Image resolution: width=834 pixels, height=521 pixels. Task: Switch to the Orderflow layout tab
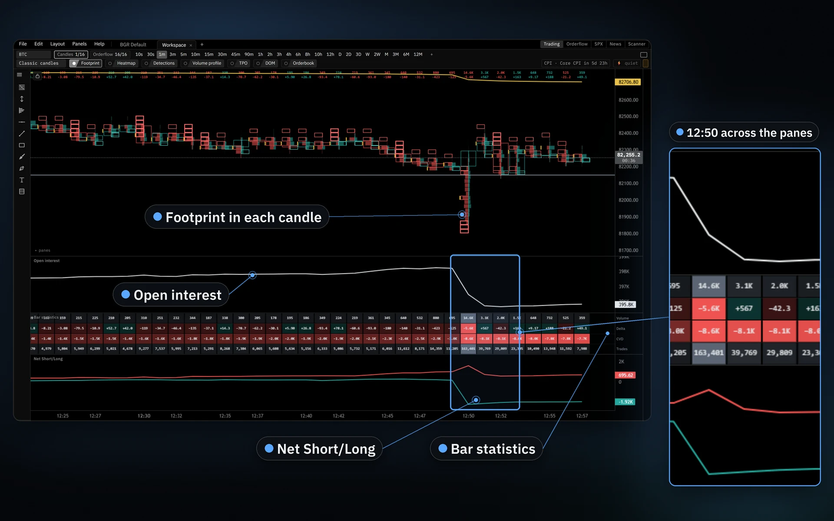point(577,44)
